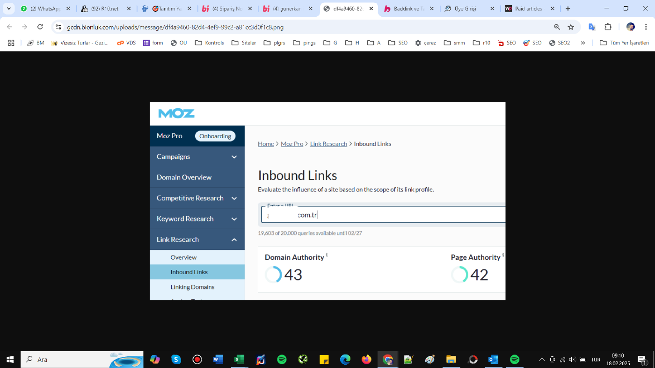Screen dimensions: 655x368
Task: Open Tüm Yer İşaretleri bookmarks folder
Action: (x=624, y=42)
